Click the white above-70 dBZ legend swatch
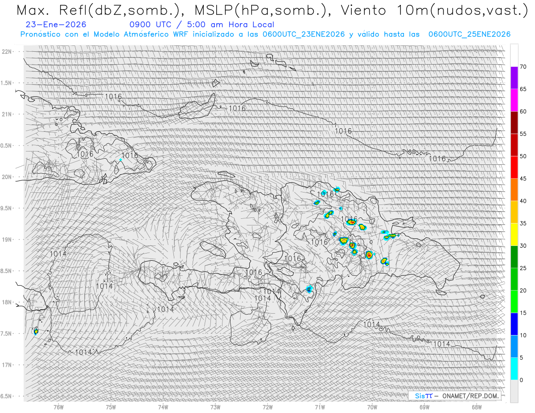The width and height of the screenshot is (535, 413). pyautogui.click(x=514, y=56)
